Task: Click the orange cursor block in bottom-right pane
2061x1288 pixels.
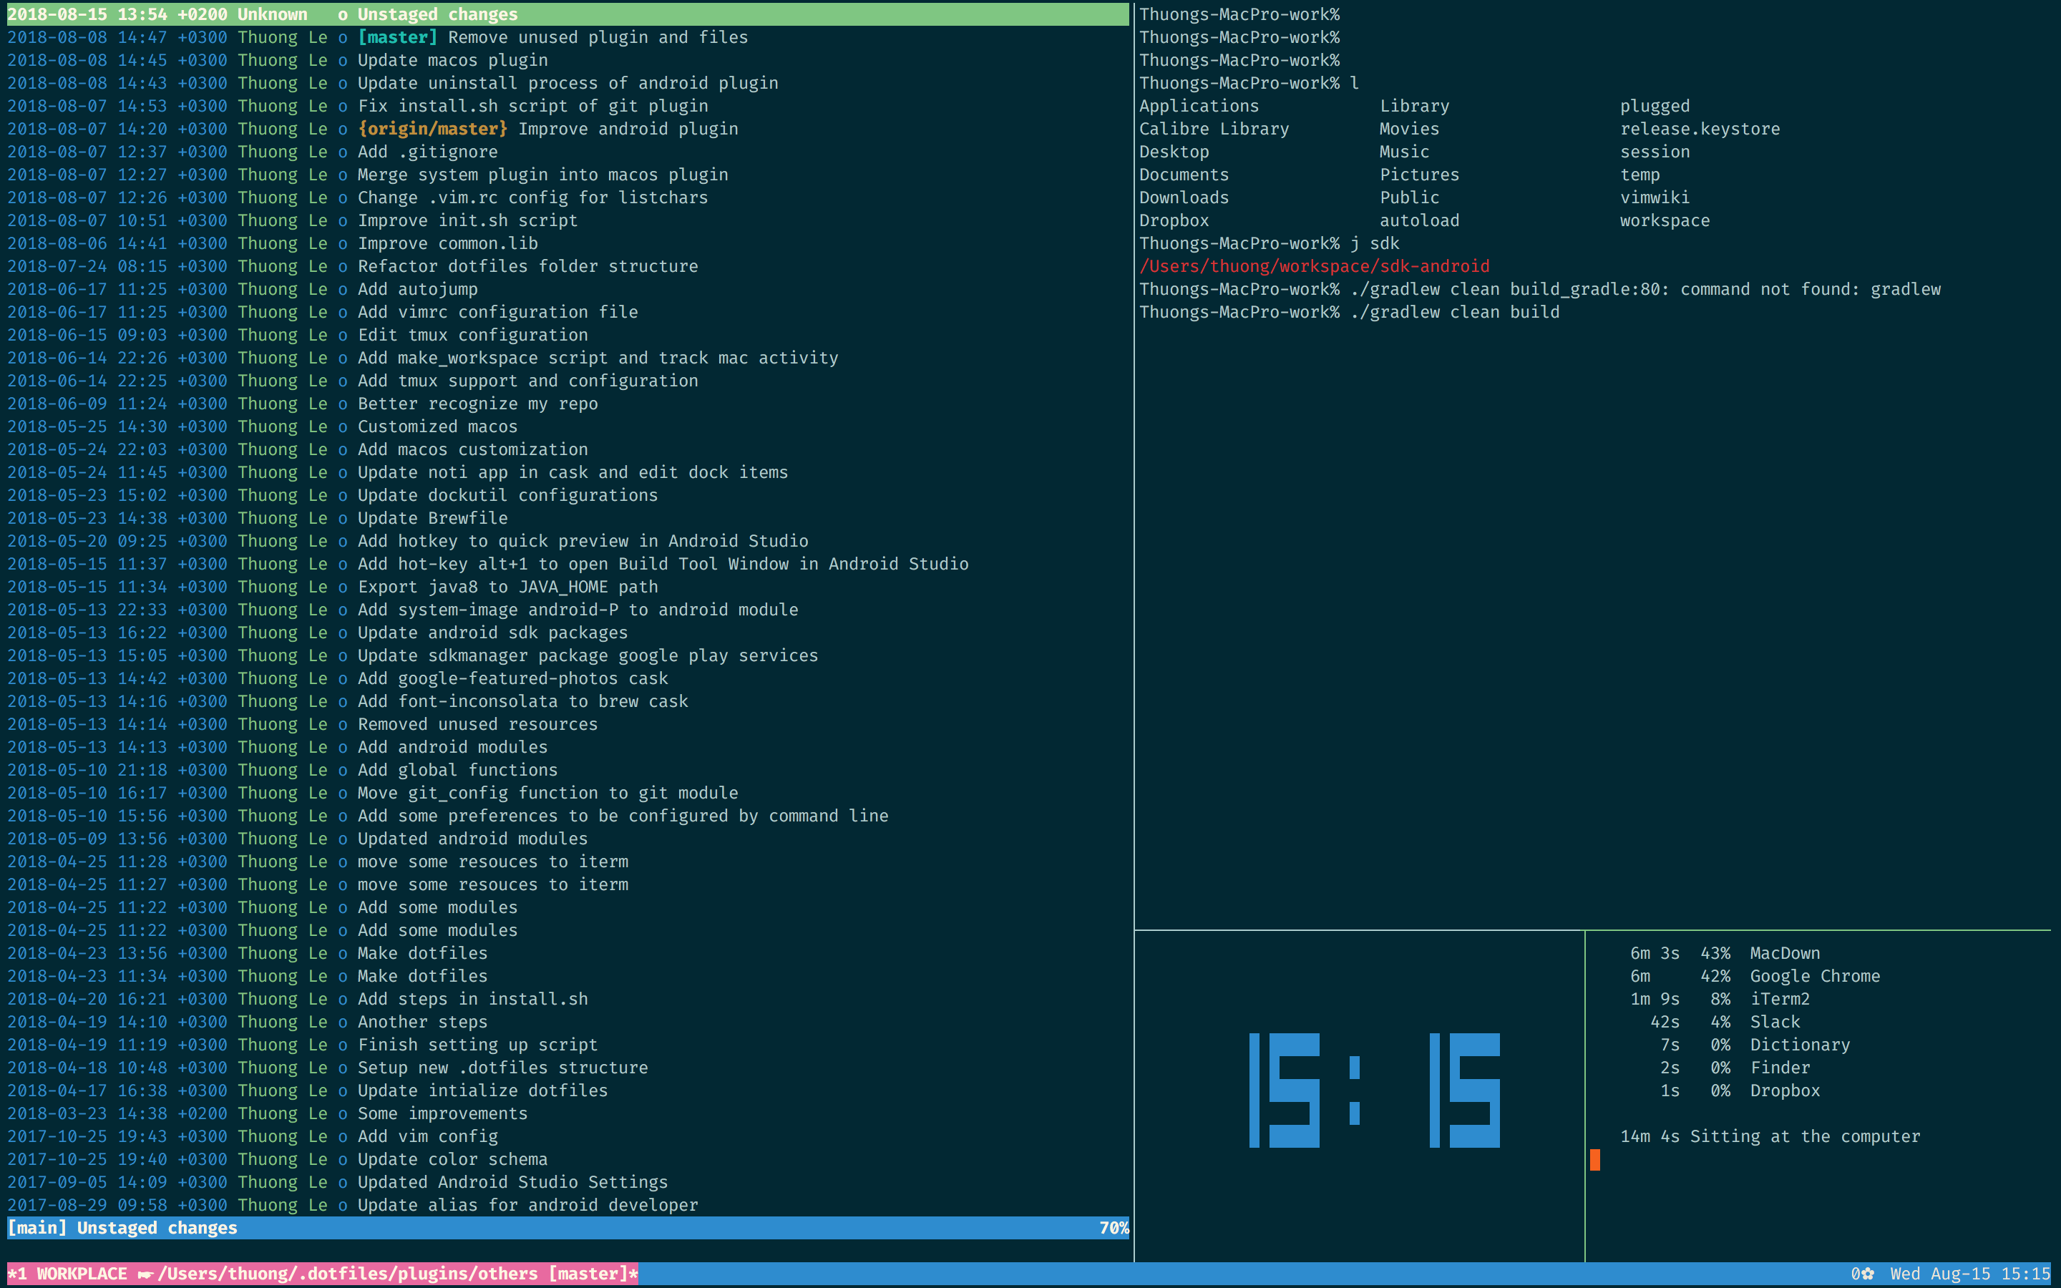Action: pos(1595,1159)
